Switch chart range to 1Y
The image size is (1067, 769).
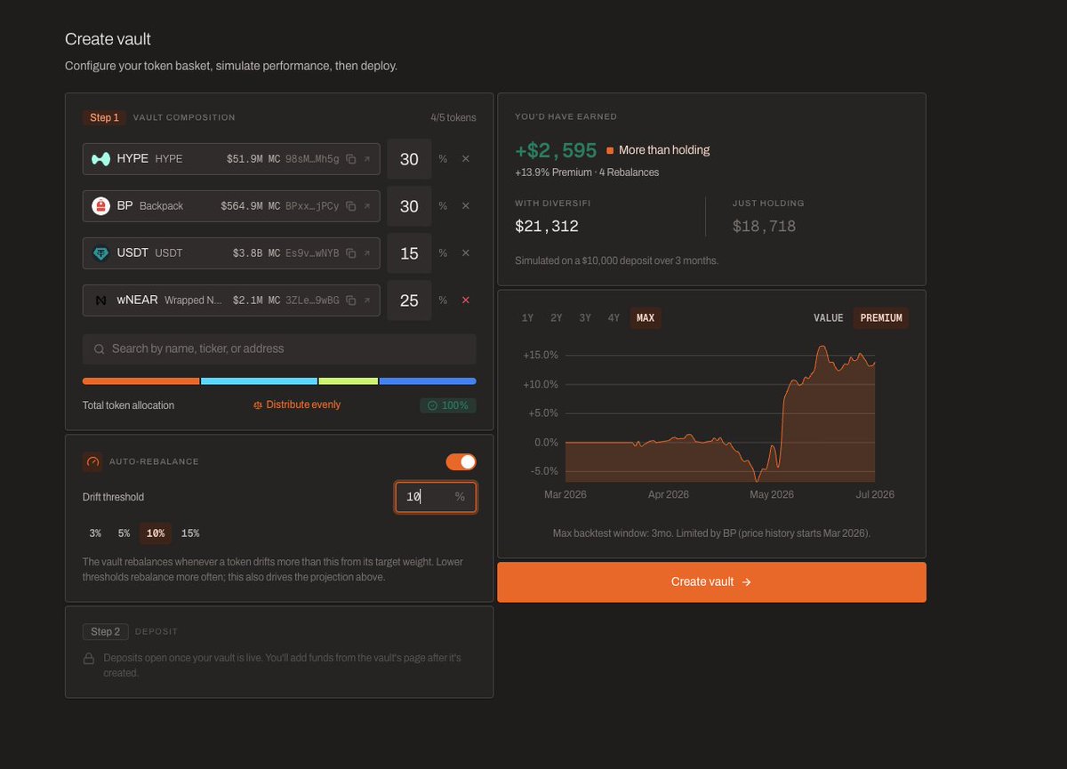528,318
